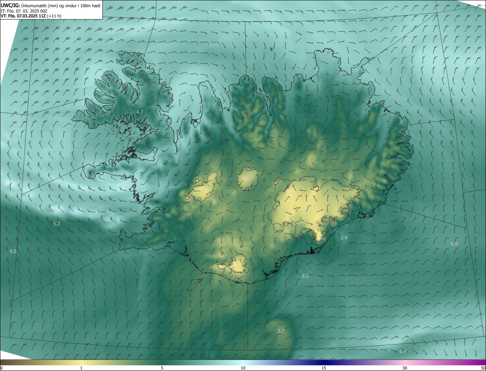Viewport: 486px width, 371px height.
Task: Select the 6.8 value label on the map
Action: coord(454,244)
